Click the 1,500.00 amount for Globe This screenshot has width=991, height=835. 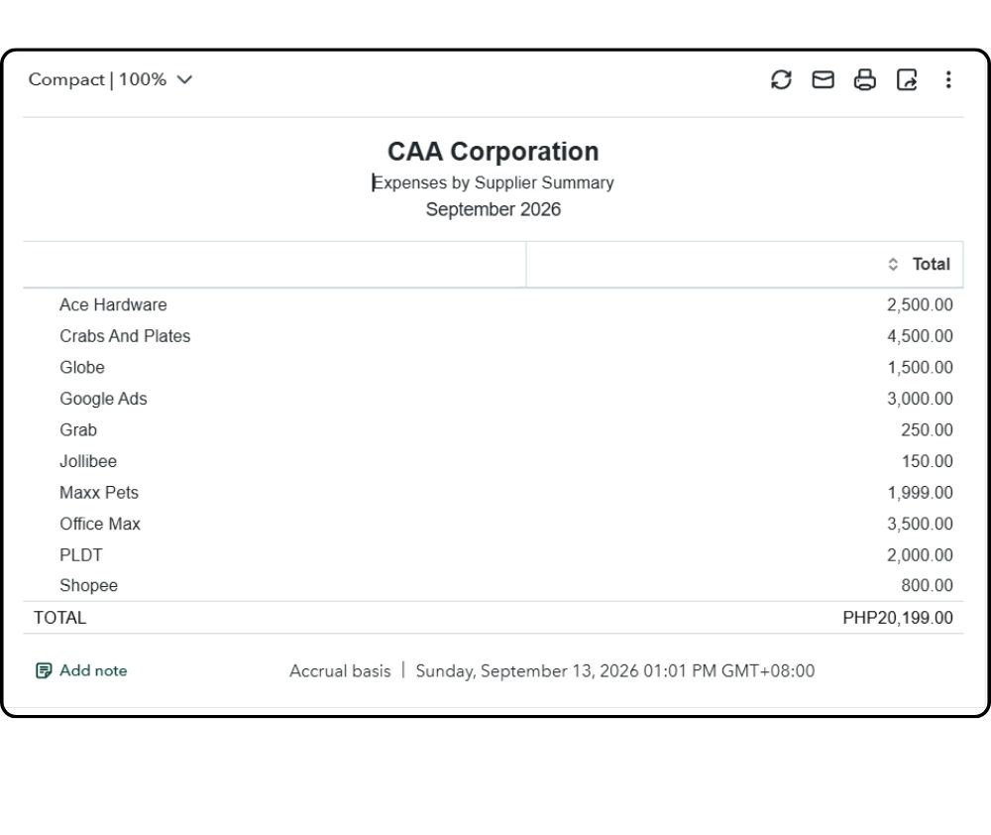point(920,368)
